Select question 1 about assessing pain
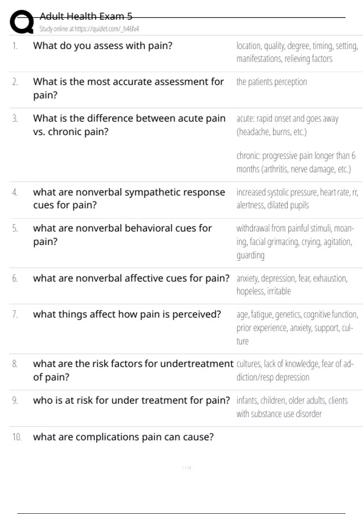The width and height of the screenshot is (363, 514). coord(103,46)
